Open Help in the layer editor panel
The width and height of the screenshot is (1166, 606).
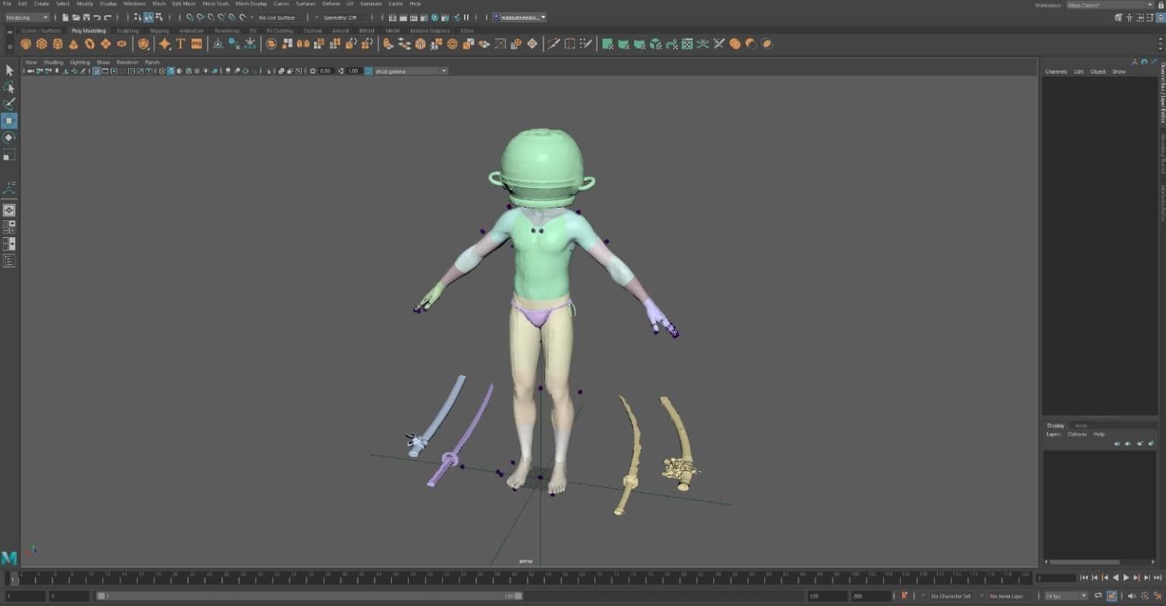(x=1099, y=434)
